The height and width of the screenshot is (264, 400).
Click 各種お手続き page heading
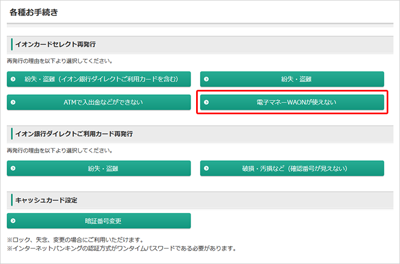(x=34, y=12)
